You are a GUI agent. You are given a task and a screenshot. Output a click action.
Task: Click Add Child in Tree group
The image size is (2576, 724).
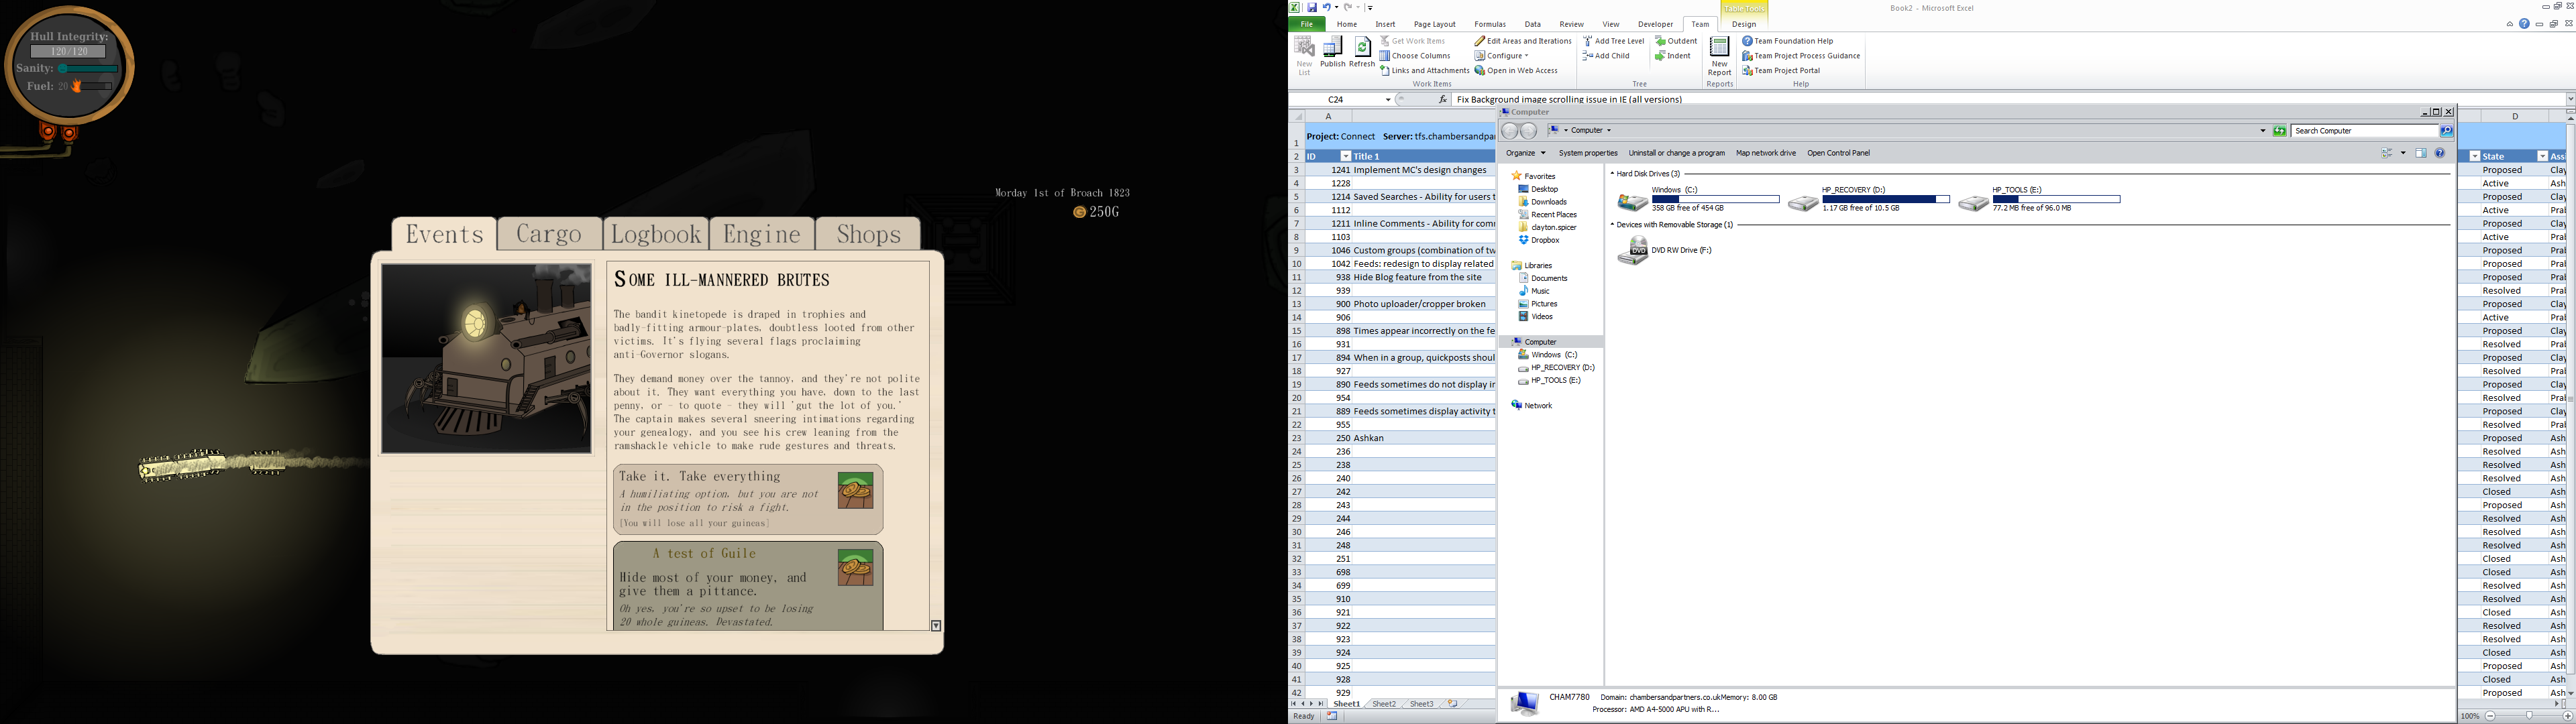[x=1606, y=56]
